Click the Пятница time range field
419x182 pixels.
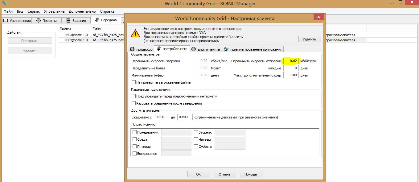(x=177, y=147)
